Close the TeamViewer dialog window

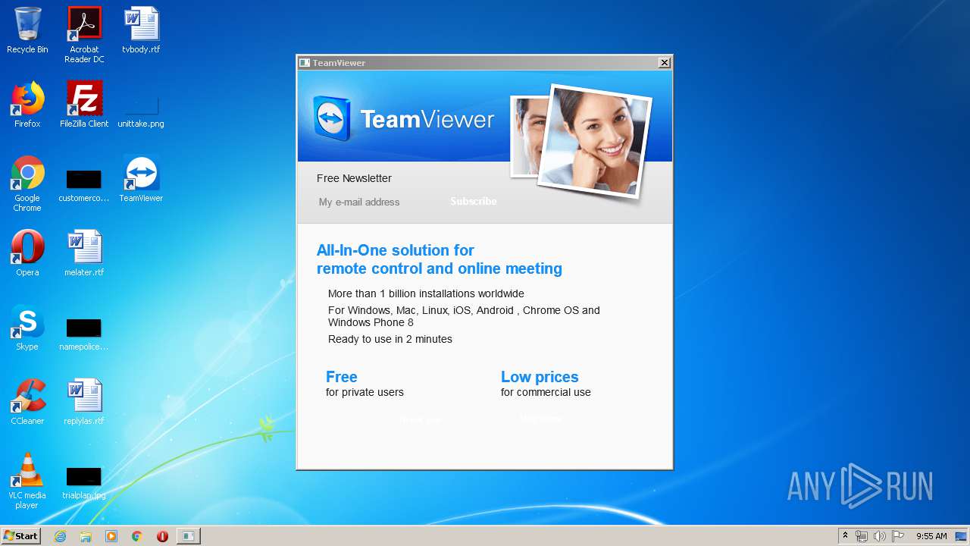tap(664, 63)
